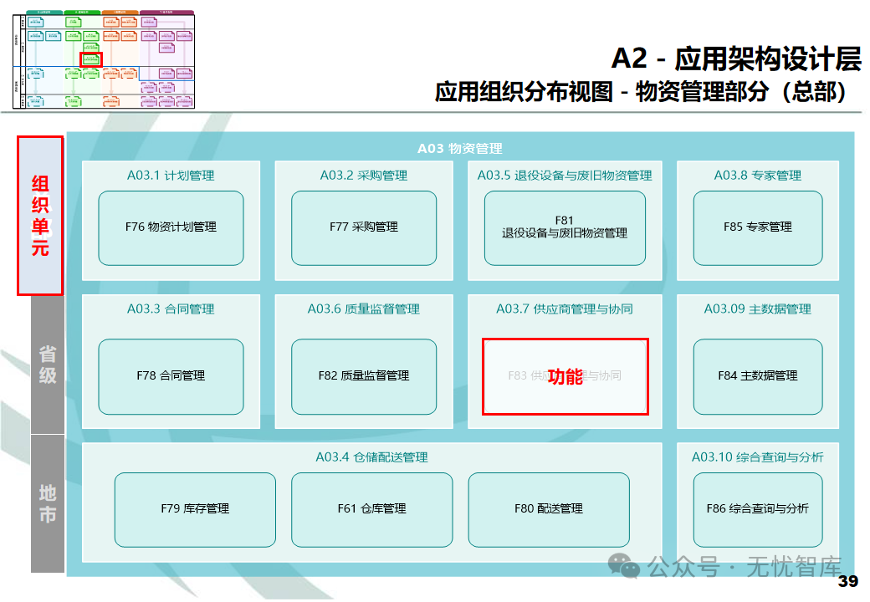870x602 pixels.
Task: Switch to the 地市 side tab
Action: [x=48, y=503]
